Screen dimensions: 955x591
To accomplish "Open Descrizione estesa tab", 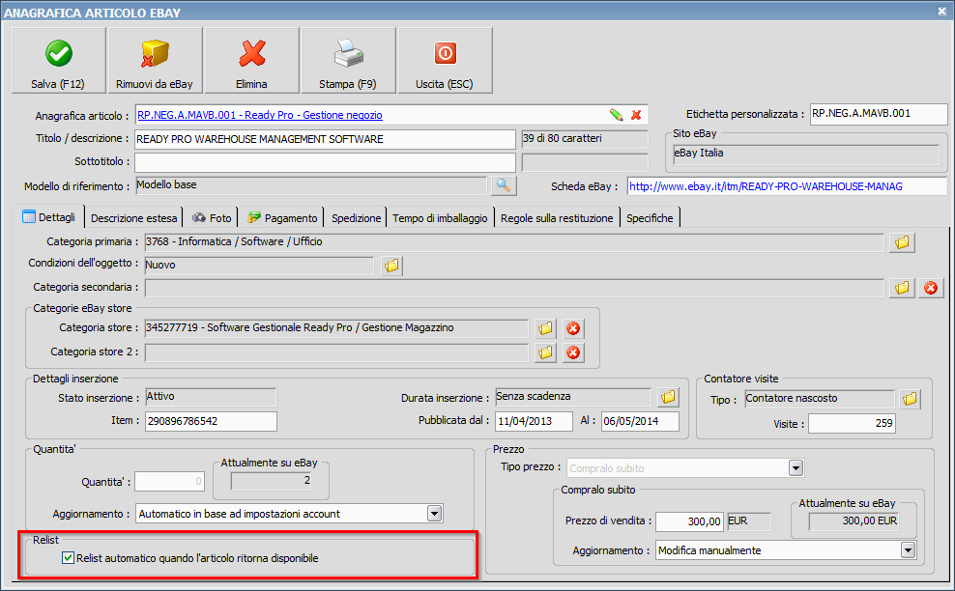I will [x=134, y=218].
